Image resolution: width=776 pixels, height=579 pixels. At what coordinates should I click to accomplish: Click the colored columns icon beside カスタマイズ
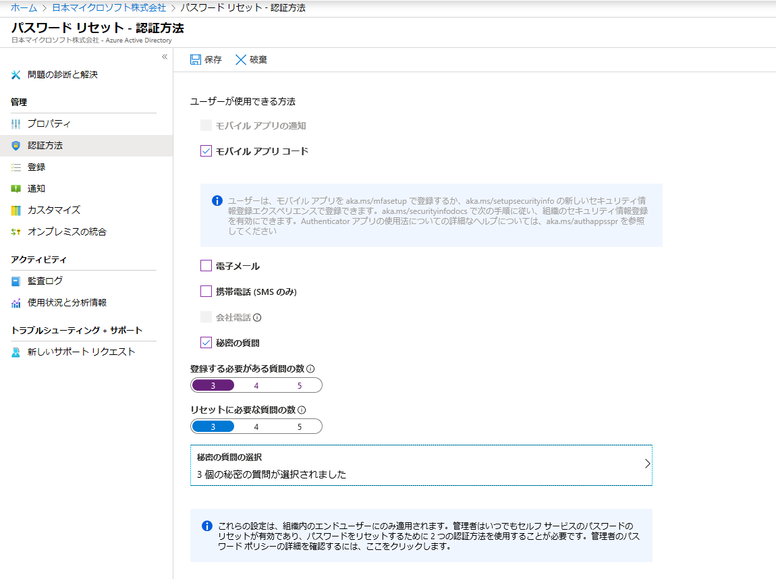(16, 211)
